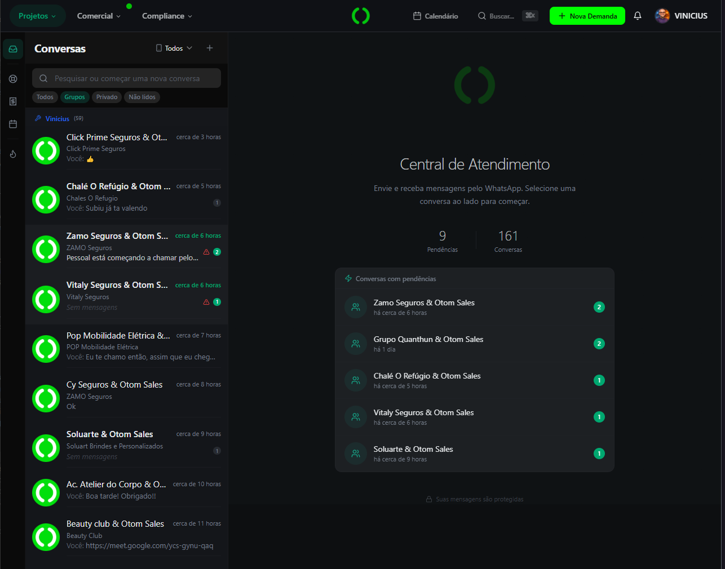
Task: Open the billing dollar sidebar icon
Action: 13,101
